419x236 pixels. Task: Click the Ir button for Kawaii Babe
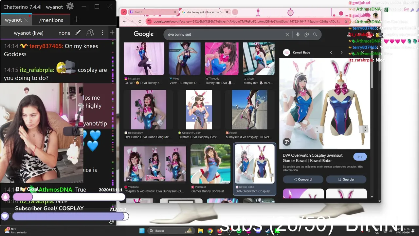(x=360, y=157)
